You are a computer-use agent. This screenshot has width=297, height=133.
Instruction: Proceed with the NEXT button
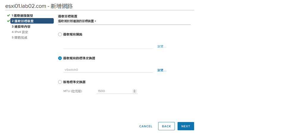(x=186, y=126)
